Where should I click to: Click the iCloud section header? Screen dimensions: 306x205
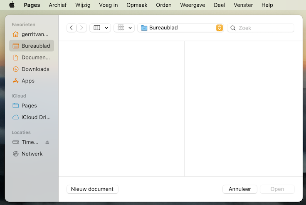click(x=19, y=96)
